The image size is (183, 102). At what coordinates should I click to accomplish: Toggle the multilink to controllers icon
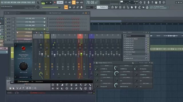[81, 7]
